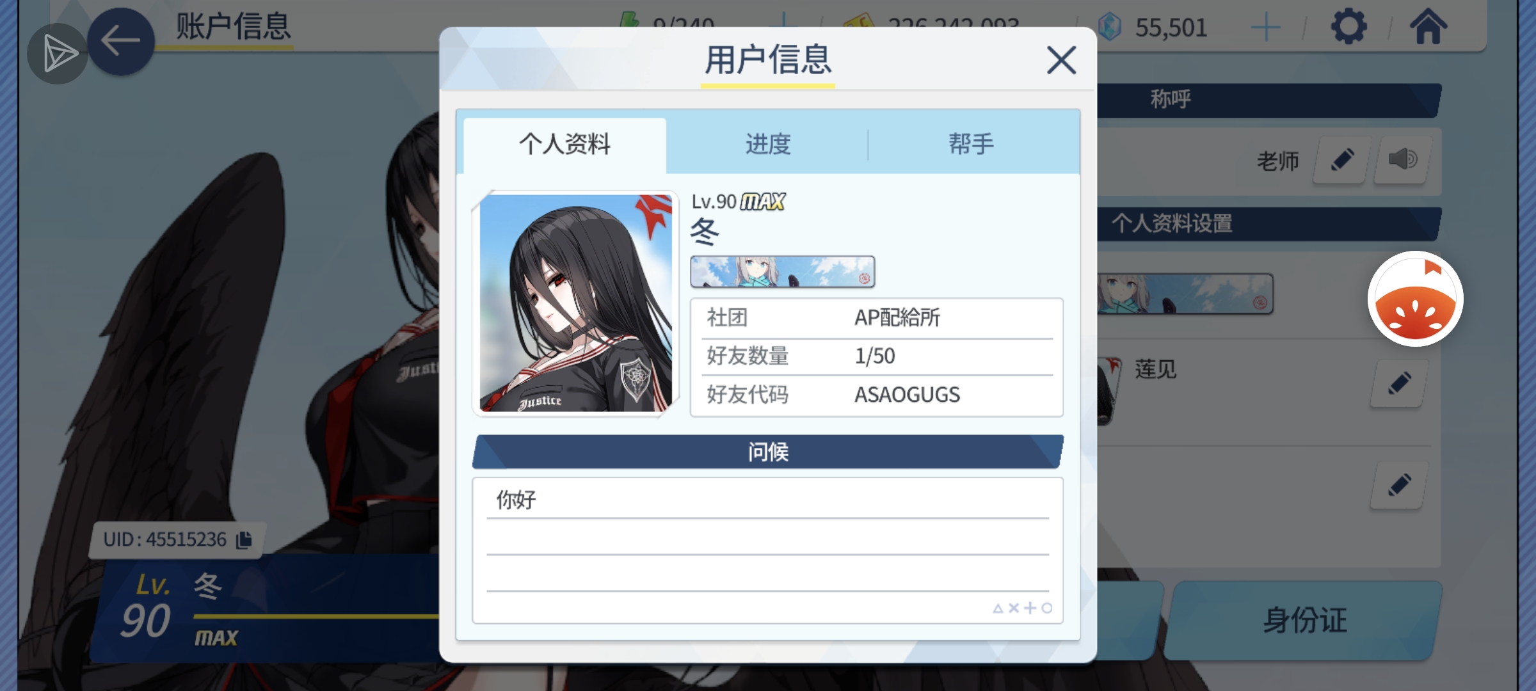The height and width of the screenshot is (691, 1536).
Task: Copy the UID with copy icon
Action: (244, 540)
